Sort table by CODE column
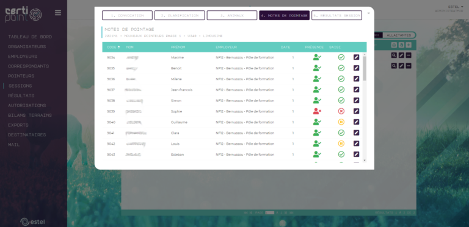This screenshot has width=469, height=227. (x=114, y=47)
